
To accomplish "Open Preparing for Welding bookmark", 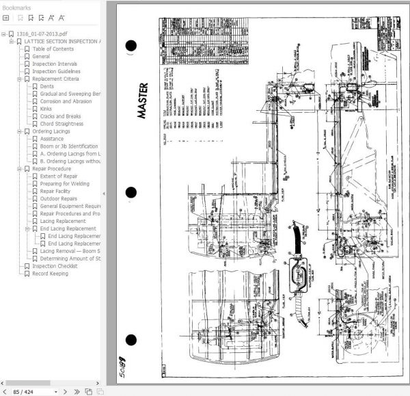I will click(x=65, y=184).
